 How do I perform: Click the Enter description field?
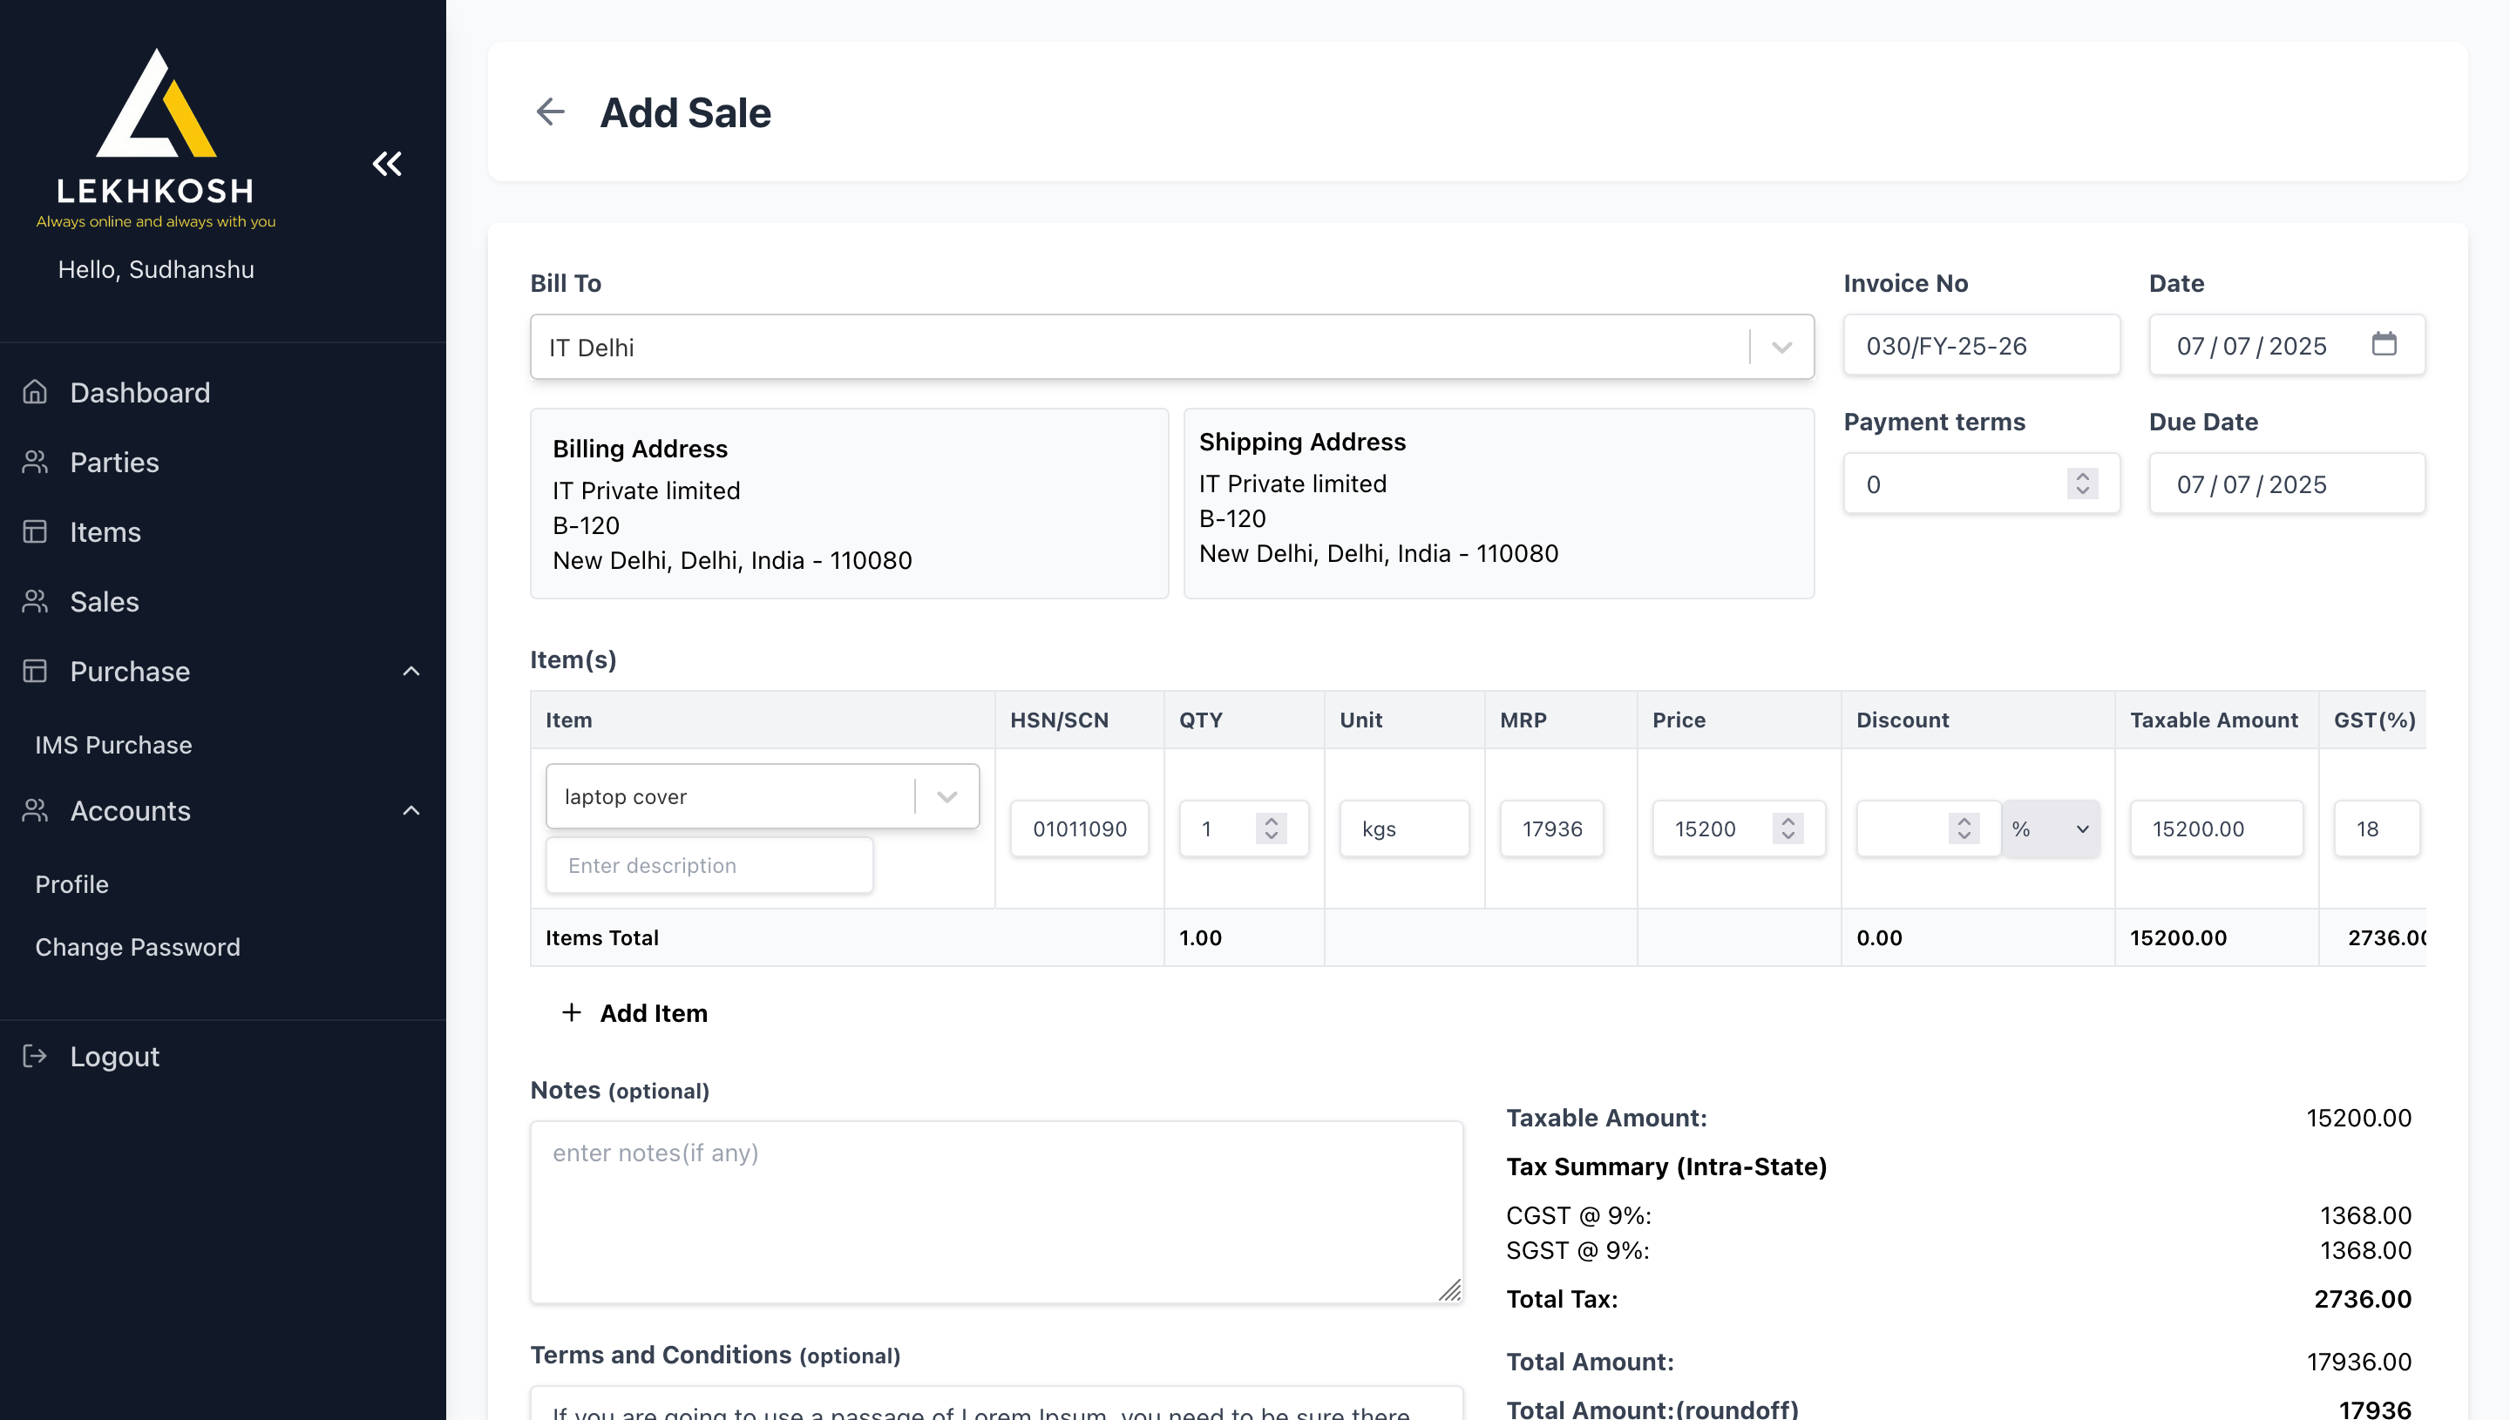point(709,865)
